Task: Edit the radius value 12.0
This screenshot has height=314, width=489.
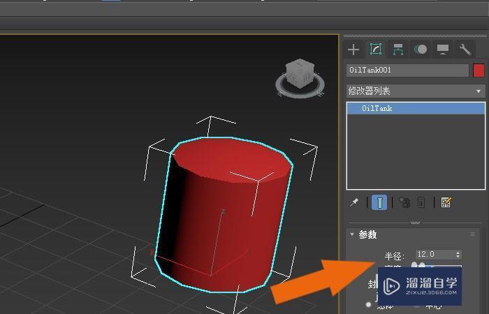Action: pyautogui.click(x=435, y=254)
